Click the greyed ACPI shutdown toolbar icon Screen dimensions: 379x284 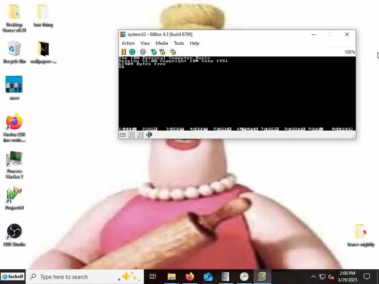tap(143, 52)
